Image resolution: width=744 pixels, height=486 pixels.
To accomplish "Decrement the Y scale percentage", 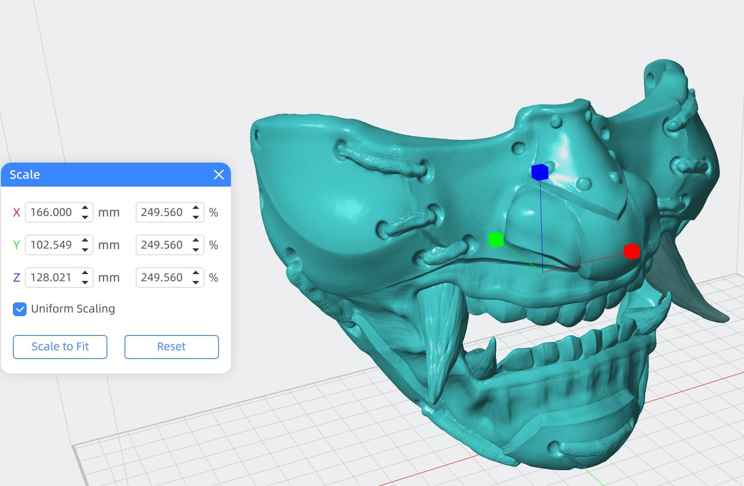I will click(x=195, y=249).
